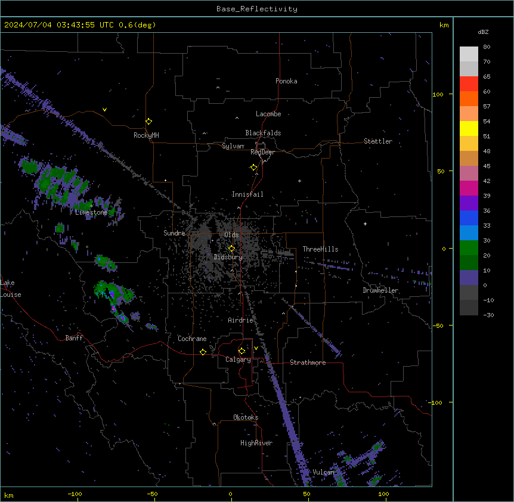Click the ThreeHills label
Viewport: 514px width, 502px height.
click(x=320, y=249)
